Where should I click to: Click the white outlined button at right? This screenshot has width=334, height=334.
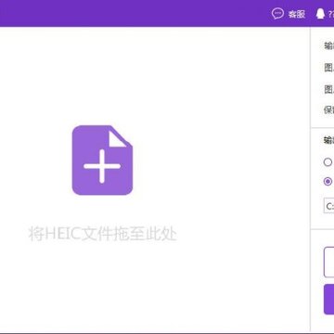(x=328, y=263)
